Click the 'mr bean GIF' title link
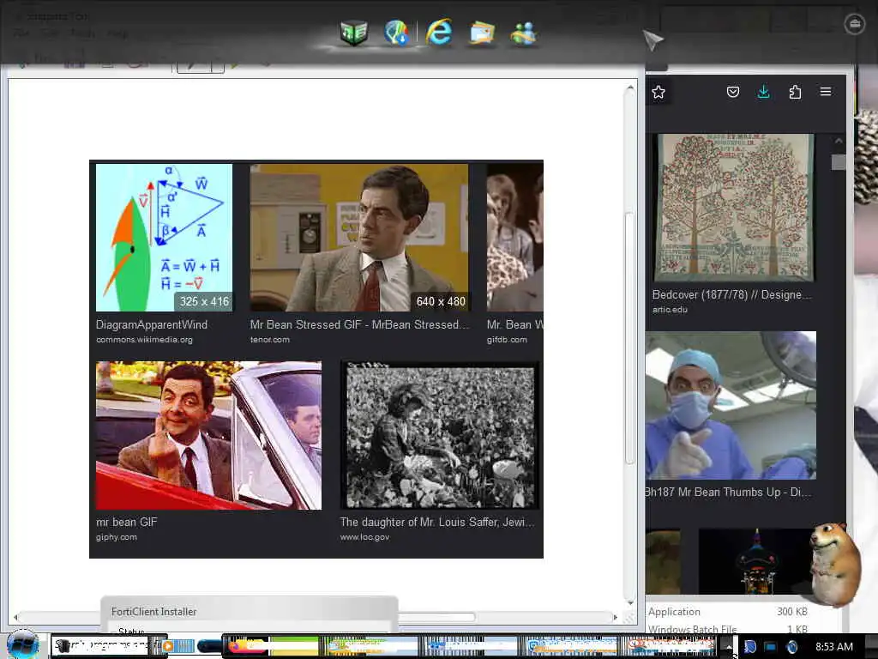The image size is (878, 659). pos(127,522)
